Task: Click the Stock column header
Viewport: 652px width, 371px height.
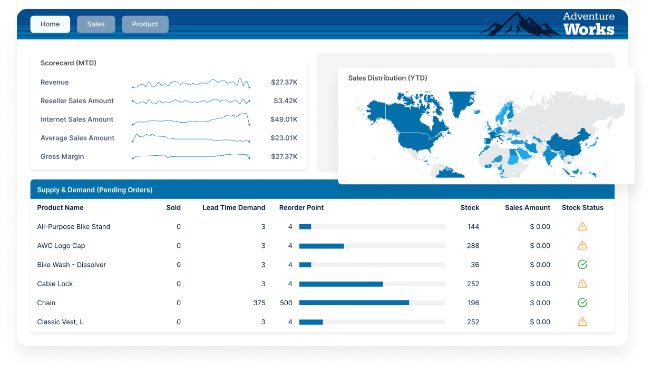Action: tap(470, 207)
